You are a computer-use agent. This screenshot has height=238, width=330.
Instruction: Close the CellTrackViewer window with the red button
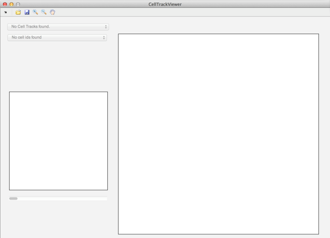pos(5,4)
